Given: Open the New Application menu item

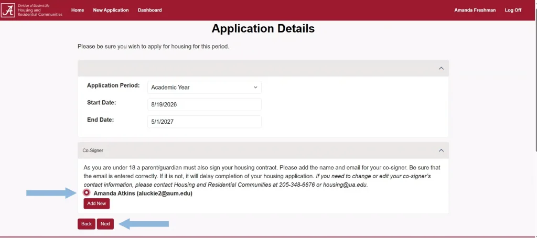Looking at the screenshot, I should pos(111,10).
